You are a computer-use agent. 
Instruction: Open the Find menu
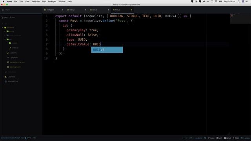pos(44,2)
